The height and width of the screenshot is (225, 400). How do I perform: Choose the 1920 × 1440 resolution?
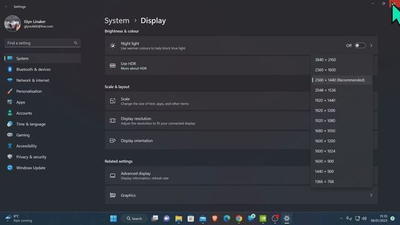pos(341,100)
